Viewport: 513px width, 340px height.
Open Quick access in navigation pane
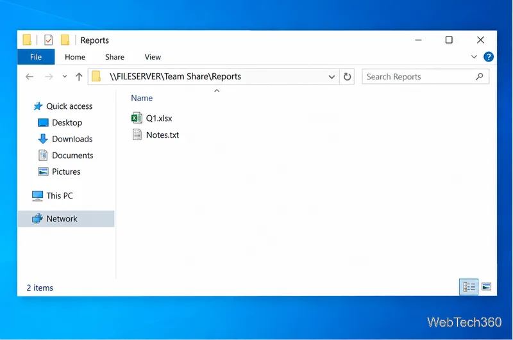[x=69, y=106]
